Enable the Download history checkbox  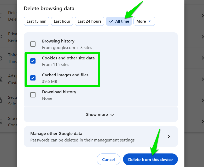pos(33,95)
